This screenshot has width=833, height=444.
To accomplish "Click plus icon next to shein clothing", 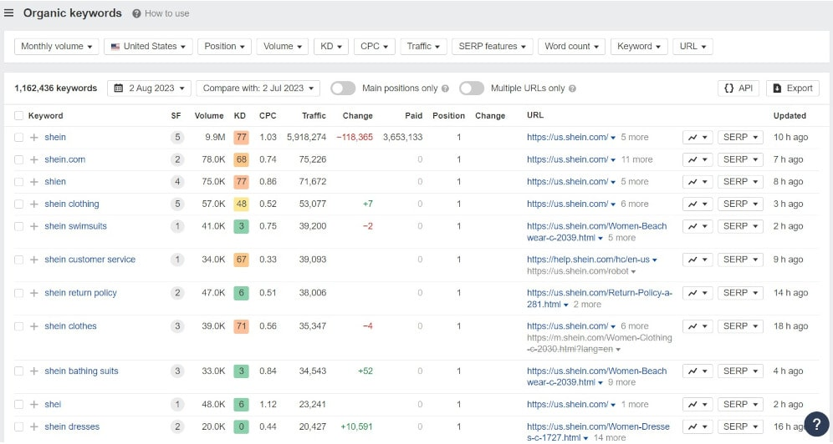I will coord(34,204).
